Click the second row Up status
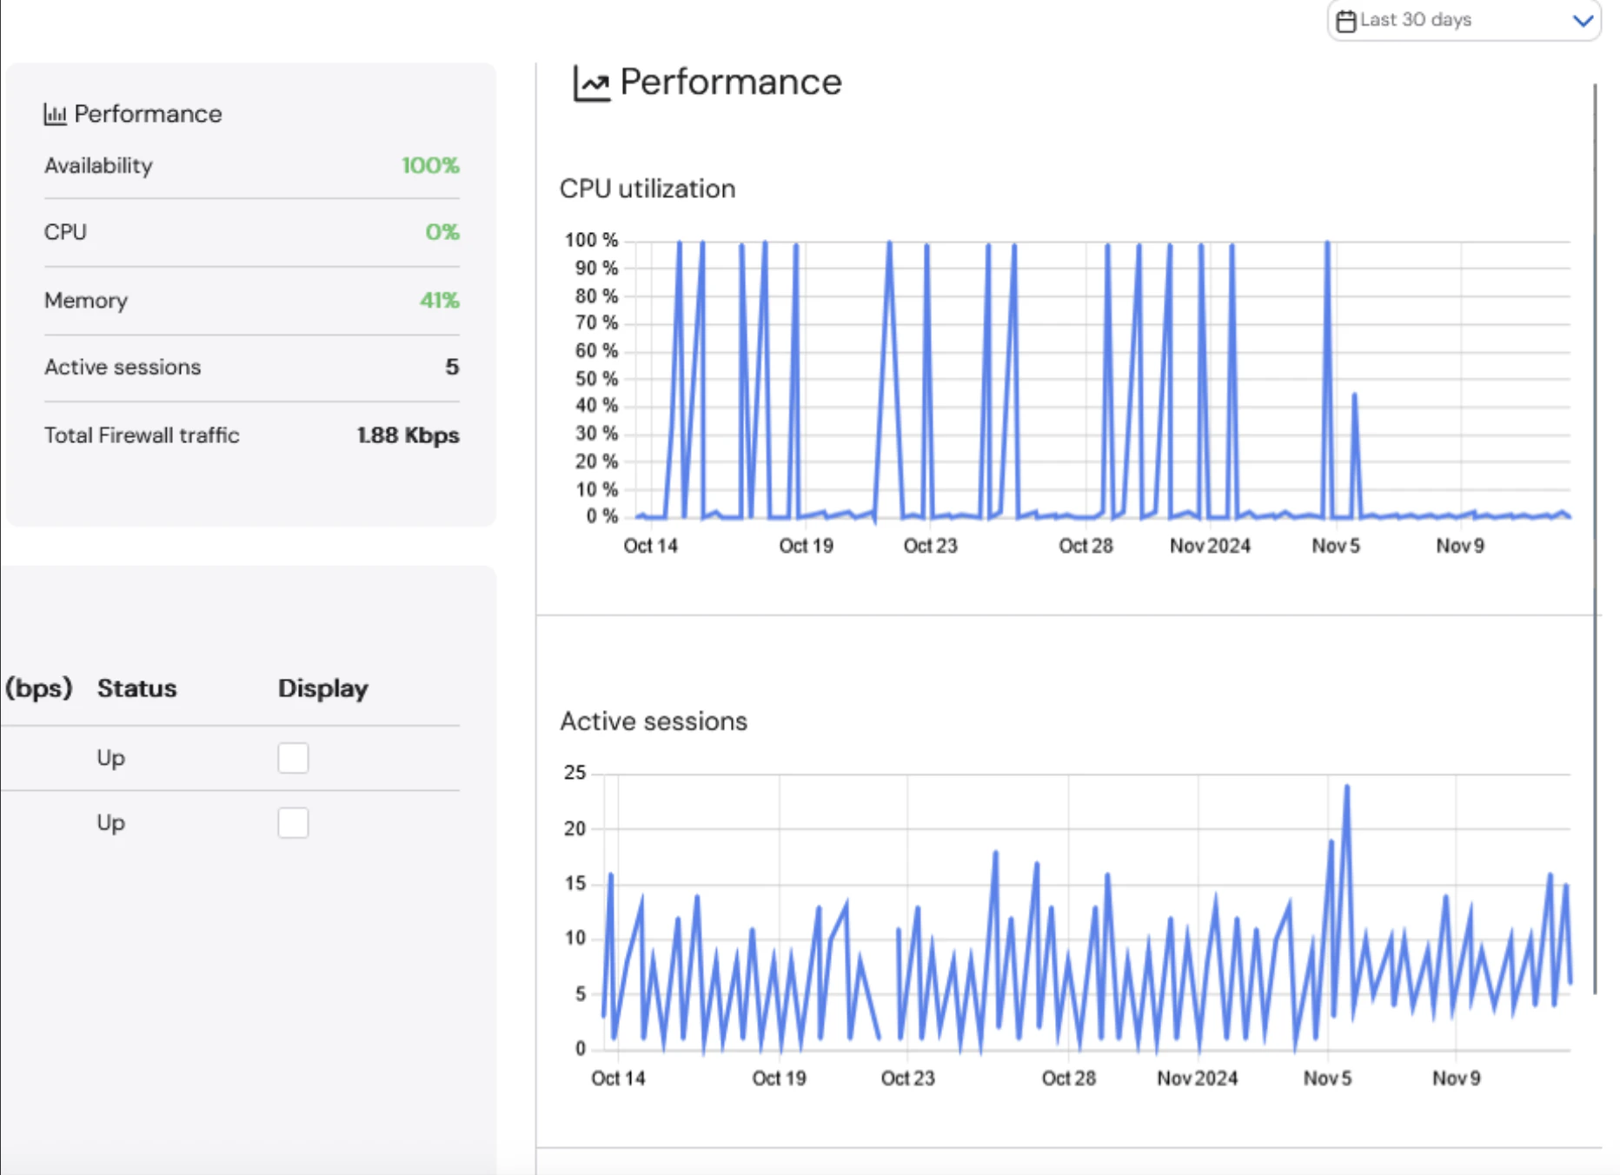This screenshot has height=1175, width=1620. (110, 823)
